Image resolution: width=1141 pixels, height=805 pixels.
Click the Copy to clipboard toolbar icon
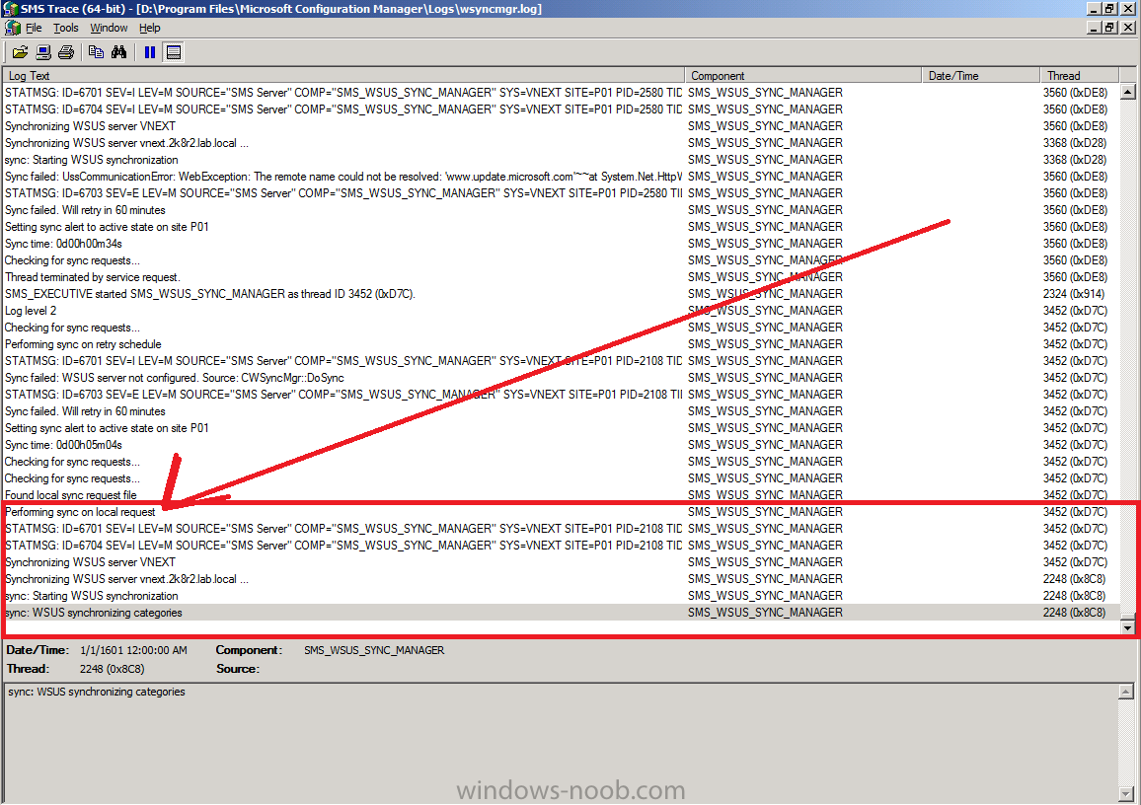tap(96, 52)
